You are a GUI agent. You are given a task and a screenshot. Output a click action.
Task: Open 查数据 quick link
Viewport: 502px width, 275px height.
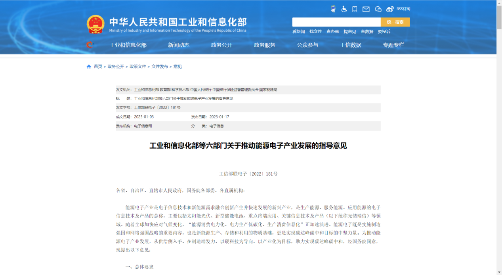(x=367, y=32)
